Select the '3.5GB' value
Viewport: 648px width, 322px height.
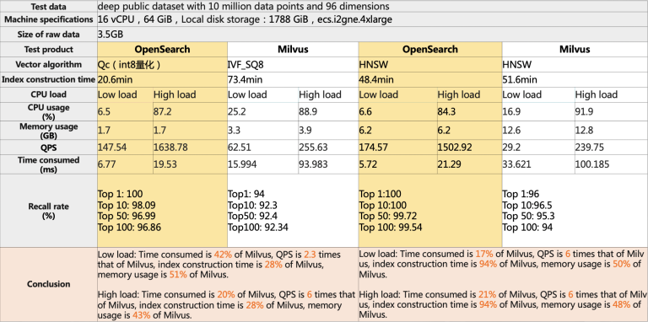click(111, 35)
